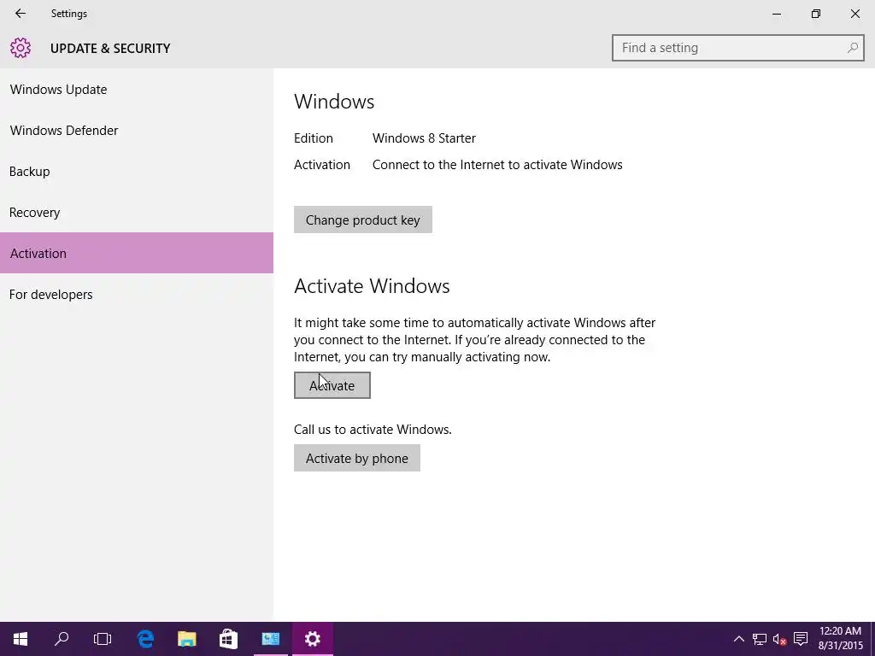Click the Settings gear taskbar icon
Image resolution: width=875 pixels, height=656 pixels.
(313, 639)
